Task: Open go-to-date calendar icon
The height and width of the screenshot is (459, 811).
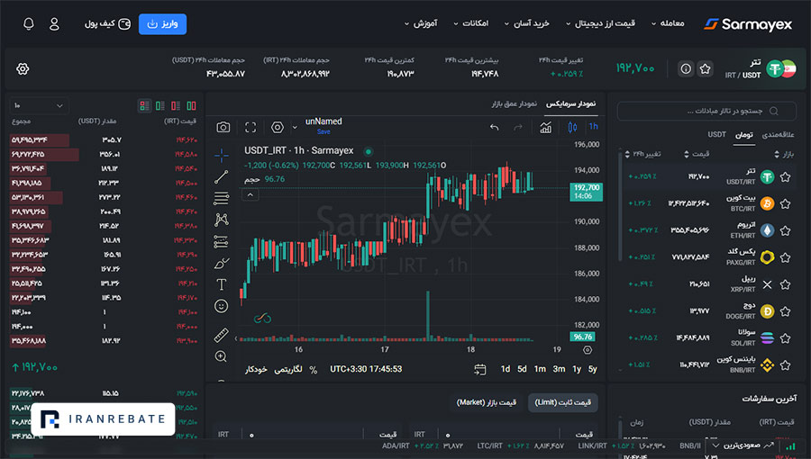Action: pos(480,369)
